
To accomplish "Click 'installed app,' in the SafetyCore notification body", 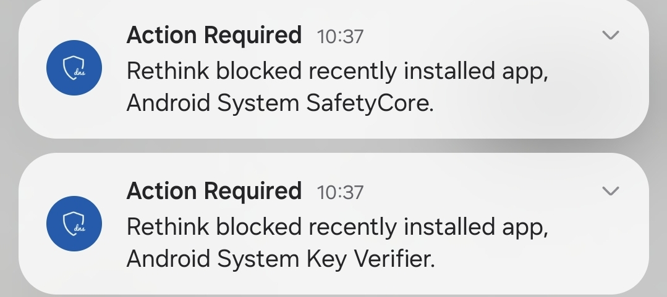I will 476,71.
